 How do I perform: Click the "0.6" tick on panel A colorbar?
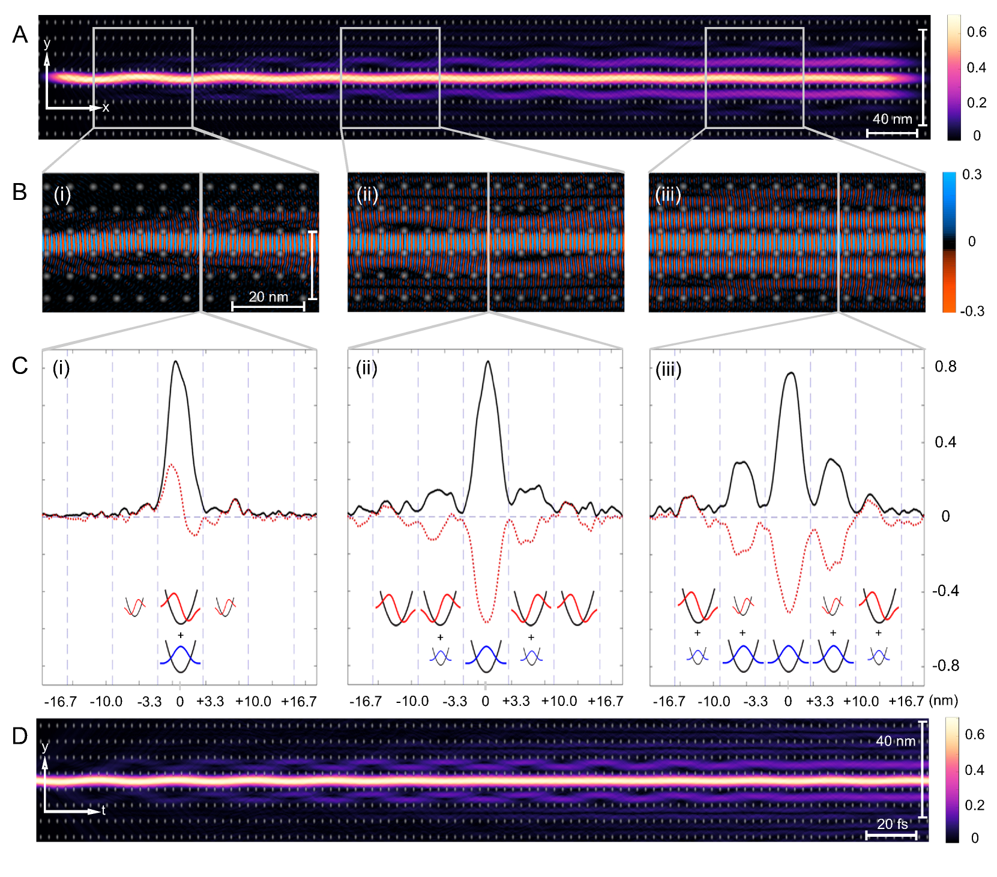coord(977,32)
